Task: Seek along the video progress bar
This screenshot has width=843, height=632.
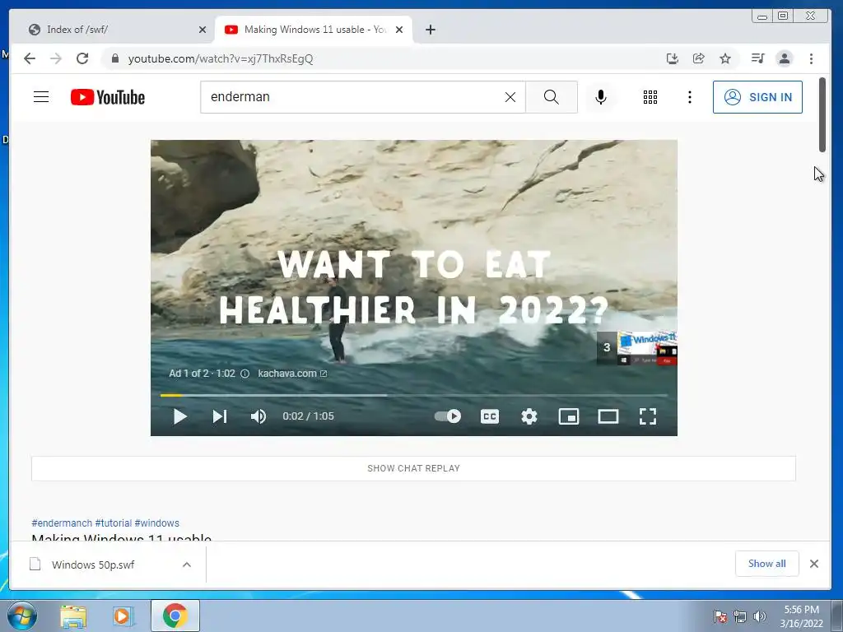Action: 414,395
